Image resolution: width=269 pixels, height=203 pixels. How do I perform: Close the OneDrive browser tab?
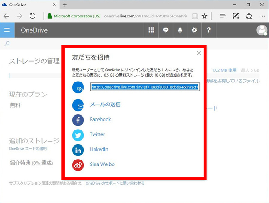tap(55, 5)
